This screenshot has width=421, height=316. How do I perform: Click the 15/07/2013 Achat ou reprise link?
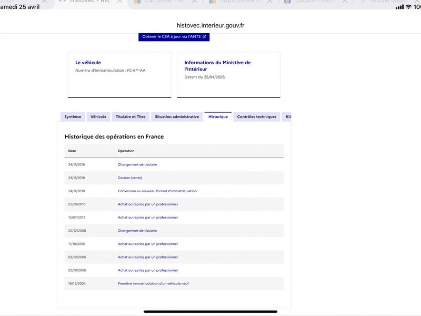point(148,218)
